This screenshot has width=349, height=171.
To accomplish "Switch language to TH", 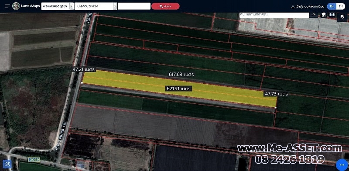I will [332, 7].
